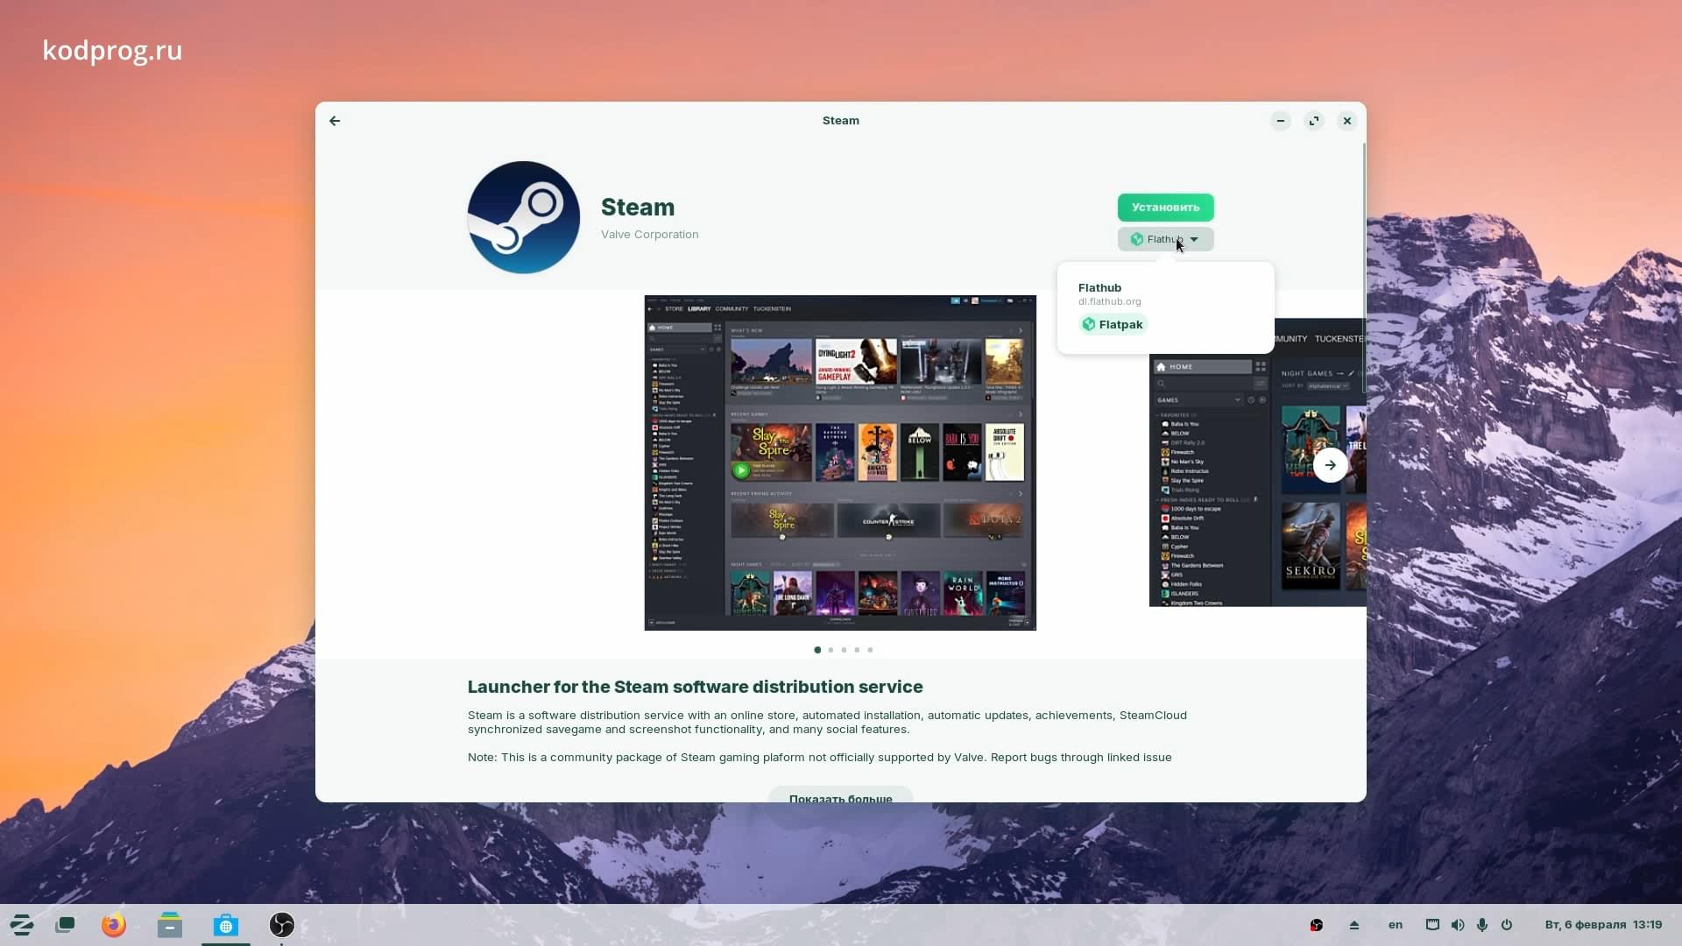Click the Steam application logo
1682x946 pixels.
click(x=524, y=217)
